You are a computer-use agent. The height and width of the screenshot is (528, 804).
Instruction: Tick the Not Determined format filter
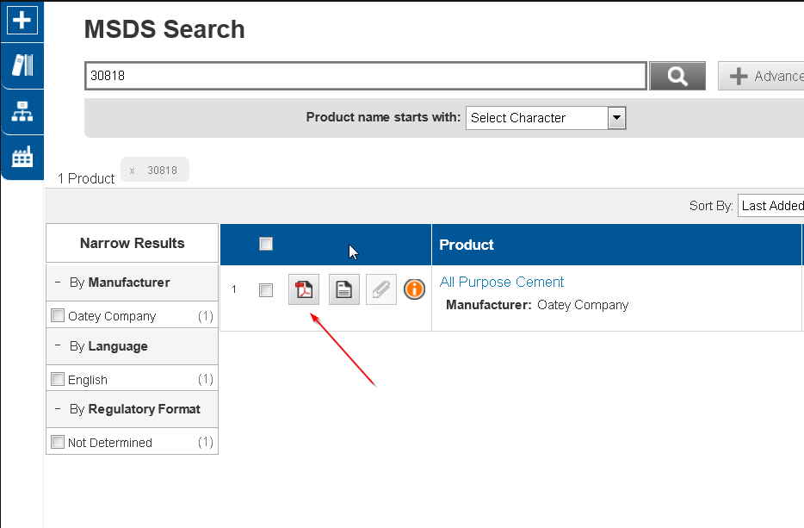58,442
